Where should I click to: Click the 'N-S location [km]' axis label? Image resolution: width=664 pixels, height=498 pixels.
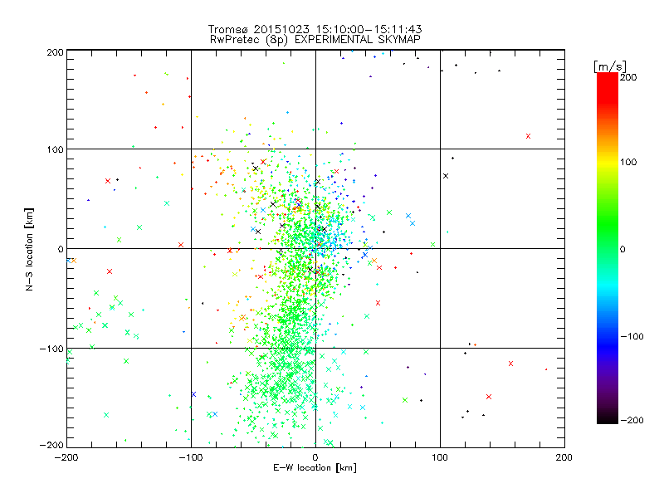click(29, 249)
